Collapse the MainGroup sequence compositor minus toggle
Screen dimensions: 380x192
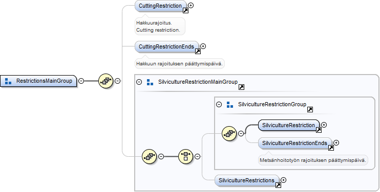161,156
